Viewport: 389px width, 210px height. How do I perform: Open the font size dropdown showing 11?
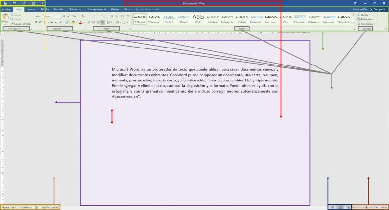point(60,16)
